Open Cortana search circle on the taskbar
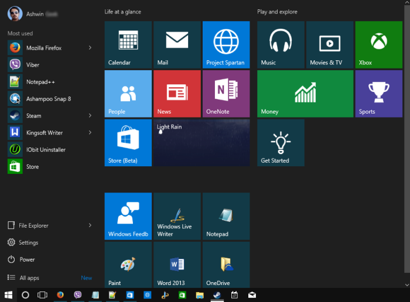This screenshot has width=410, height=302. coord(25,295)
